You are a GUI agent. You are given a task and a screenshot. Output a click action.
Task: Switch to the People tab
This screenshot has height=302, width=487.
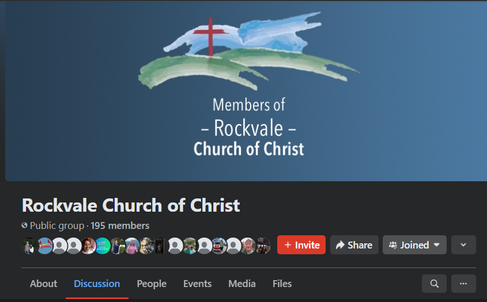pyautogui.click(x=152, y=284)
